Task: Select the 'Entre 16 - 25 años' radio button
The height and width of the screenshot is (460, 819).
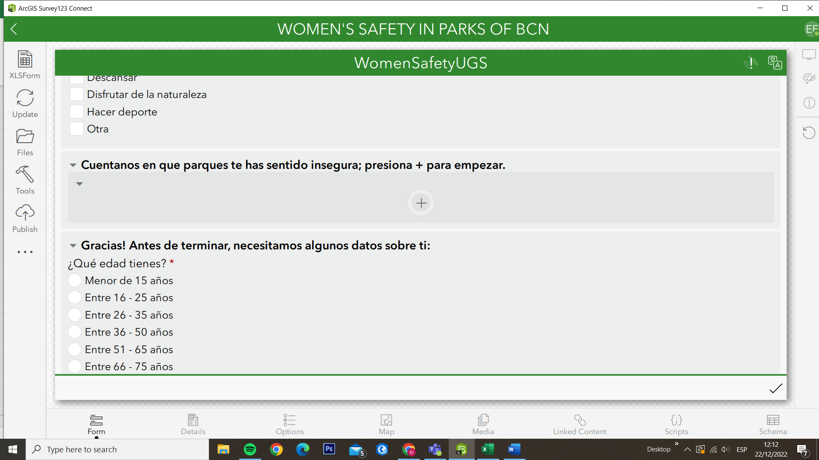Action: click(x=74, y=297)
